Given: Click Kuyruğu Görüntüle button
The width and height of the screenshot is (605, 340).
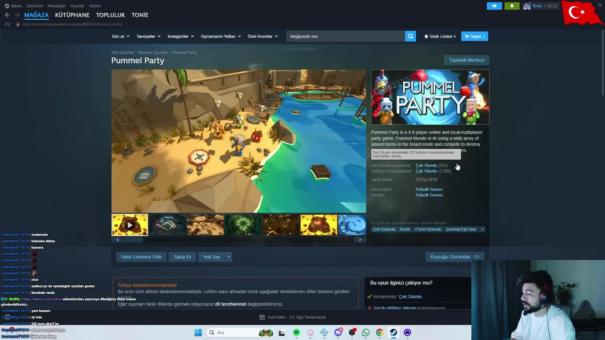Looking at the screenshot, I should [455, 257].
